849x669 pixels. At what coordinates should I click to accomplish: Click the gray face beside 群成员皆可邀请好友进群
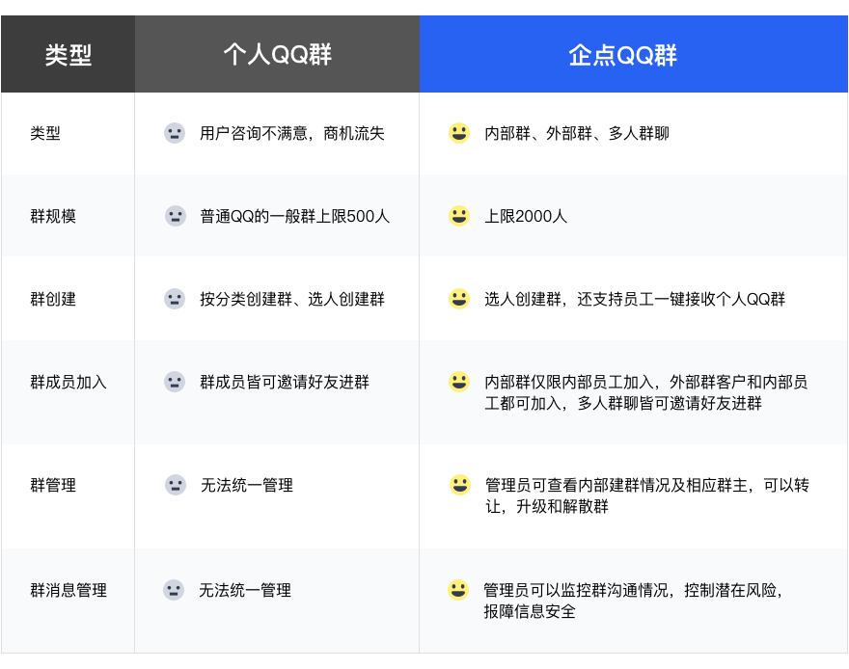175,382
